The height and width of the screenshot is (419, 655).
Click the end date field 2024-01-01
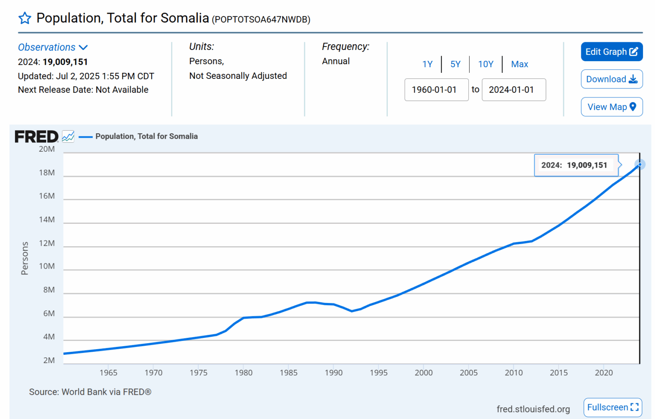click(514, 90)
